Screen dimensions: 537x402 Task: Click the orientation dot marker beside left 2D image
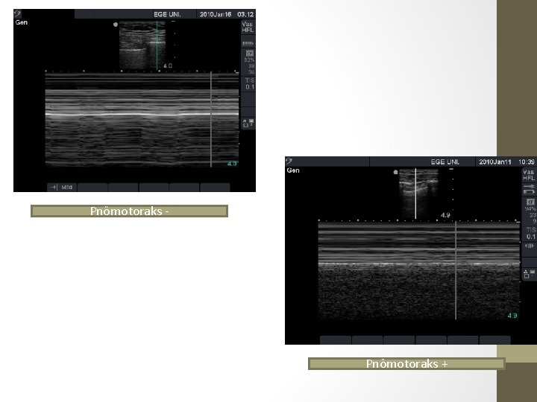tap(116, 25)
